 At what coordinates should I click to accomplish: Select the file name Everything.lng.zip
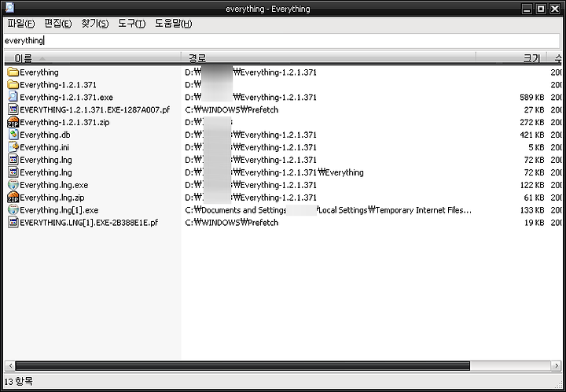click(x=52, y=198)
